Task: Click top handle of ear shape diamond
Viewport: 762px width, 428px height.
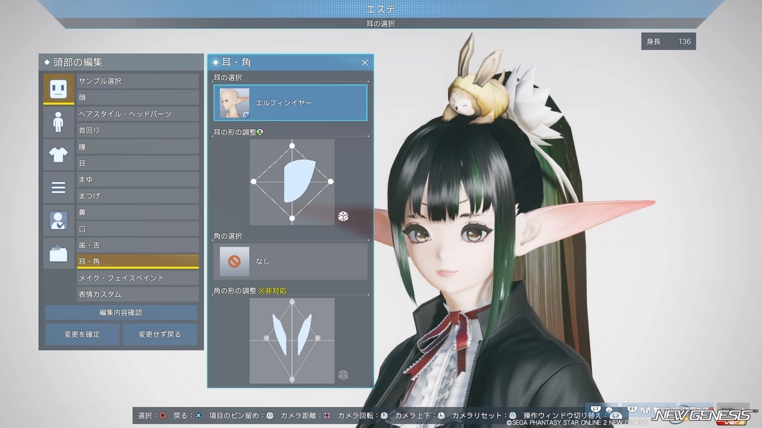Action: (292, 146)
